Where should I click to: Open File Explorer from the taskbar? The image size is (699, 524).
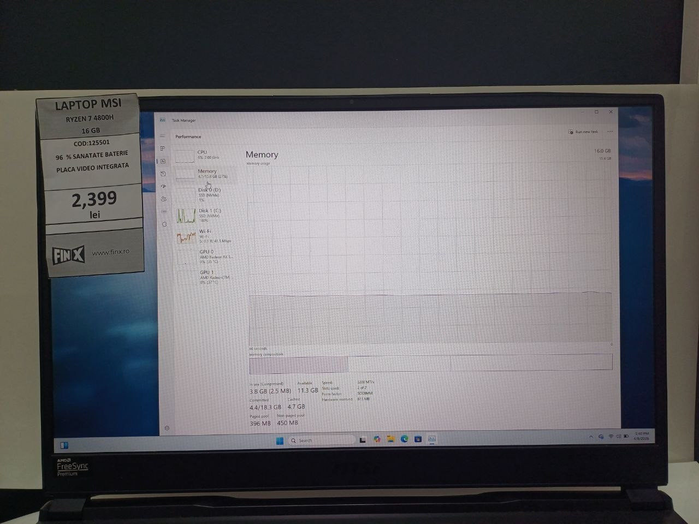pos(391,439)
